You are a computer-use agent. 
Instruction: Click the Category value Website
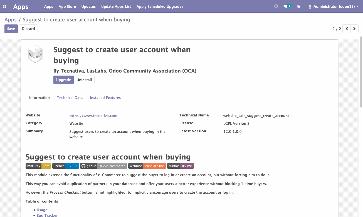(76, 123)
